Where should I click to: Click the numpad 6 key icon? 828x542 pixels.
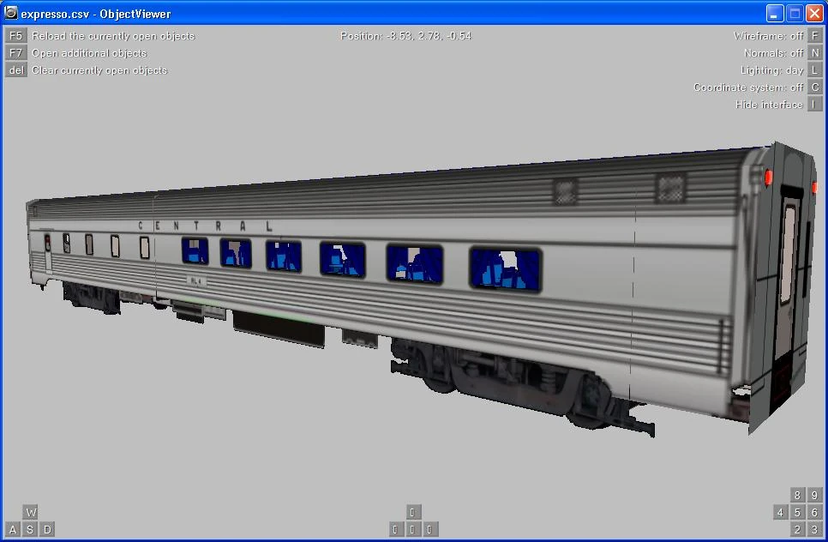click(815, 512)
